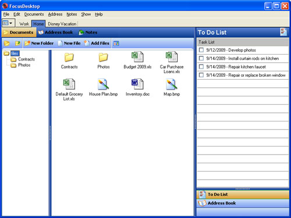
Task: Maximize the FocusDesktop window
Action: [276, 6]
